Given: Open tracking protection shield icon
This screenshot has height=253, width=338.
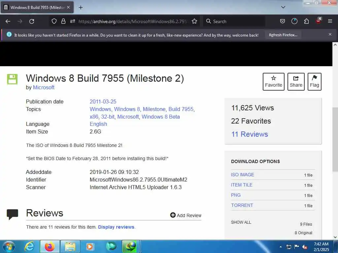Looking at the screenshot, I should (54, 21).
